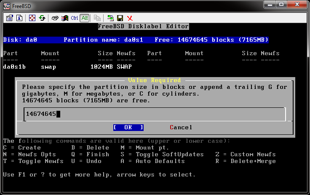Click the 'Value Required' dialog title
Screen dimensions: 310x195
coord(155,80)
